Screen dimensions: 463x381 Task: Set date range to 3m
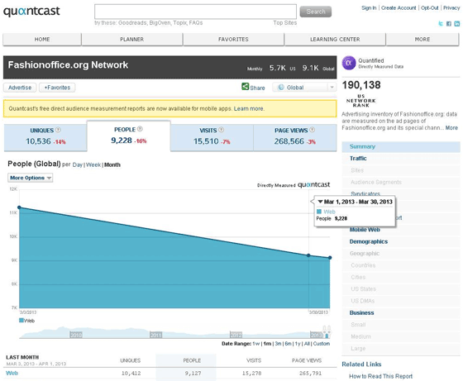[x=278, y=344]
